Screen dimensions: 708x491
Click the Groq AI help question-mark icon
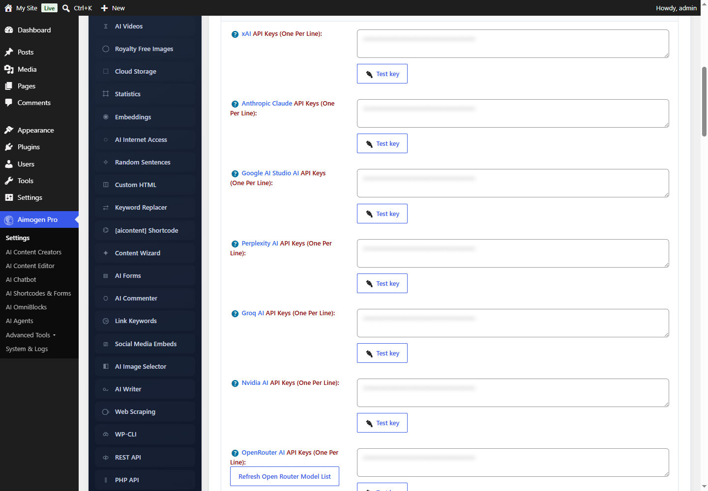pyautogui.click(x=235, y=314)
